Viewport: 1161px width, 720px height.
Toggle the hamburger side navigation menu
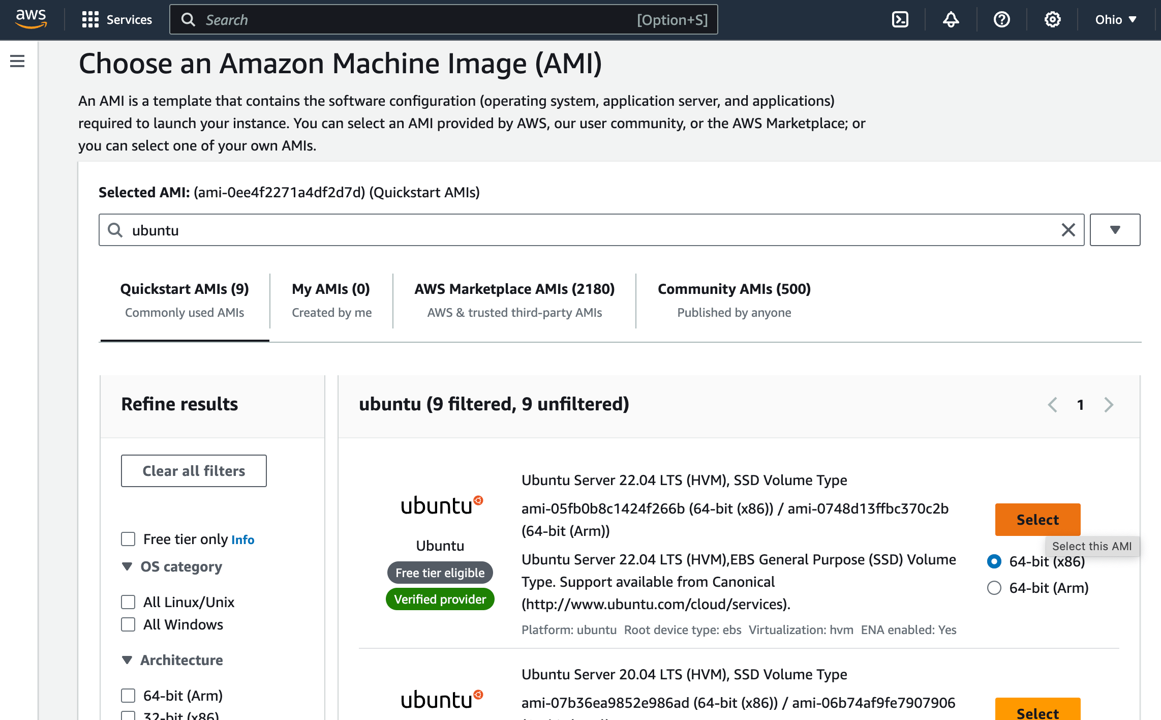coord(17,62)
